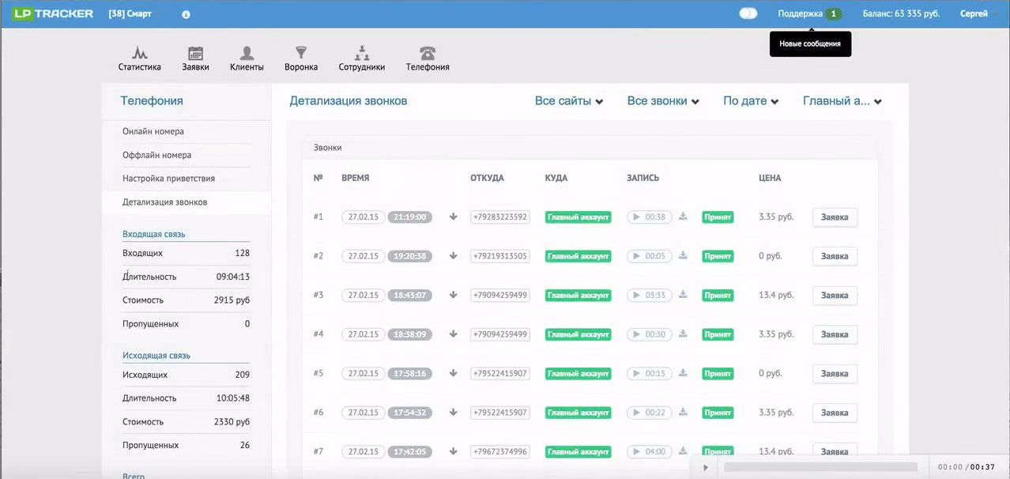The image size is (1010, 479).
Task: Click the video progress bar at bottom
Action: point(820,467)
